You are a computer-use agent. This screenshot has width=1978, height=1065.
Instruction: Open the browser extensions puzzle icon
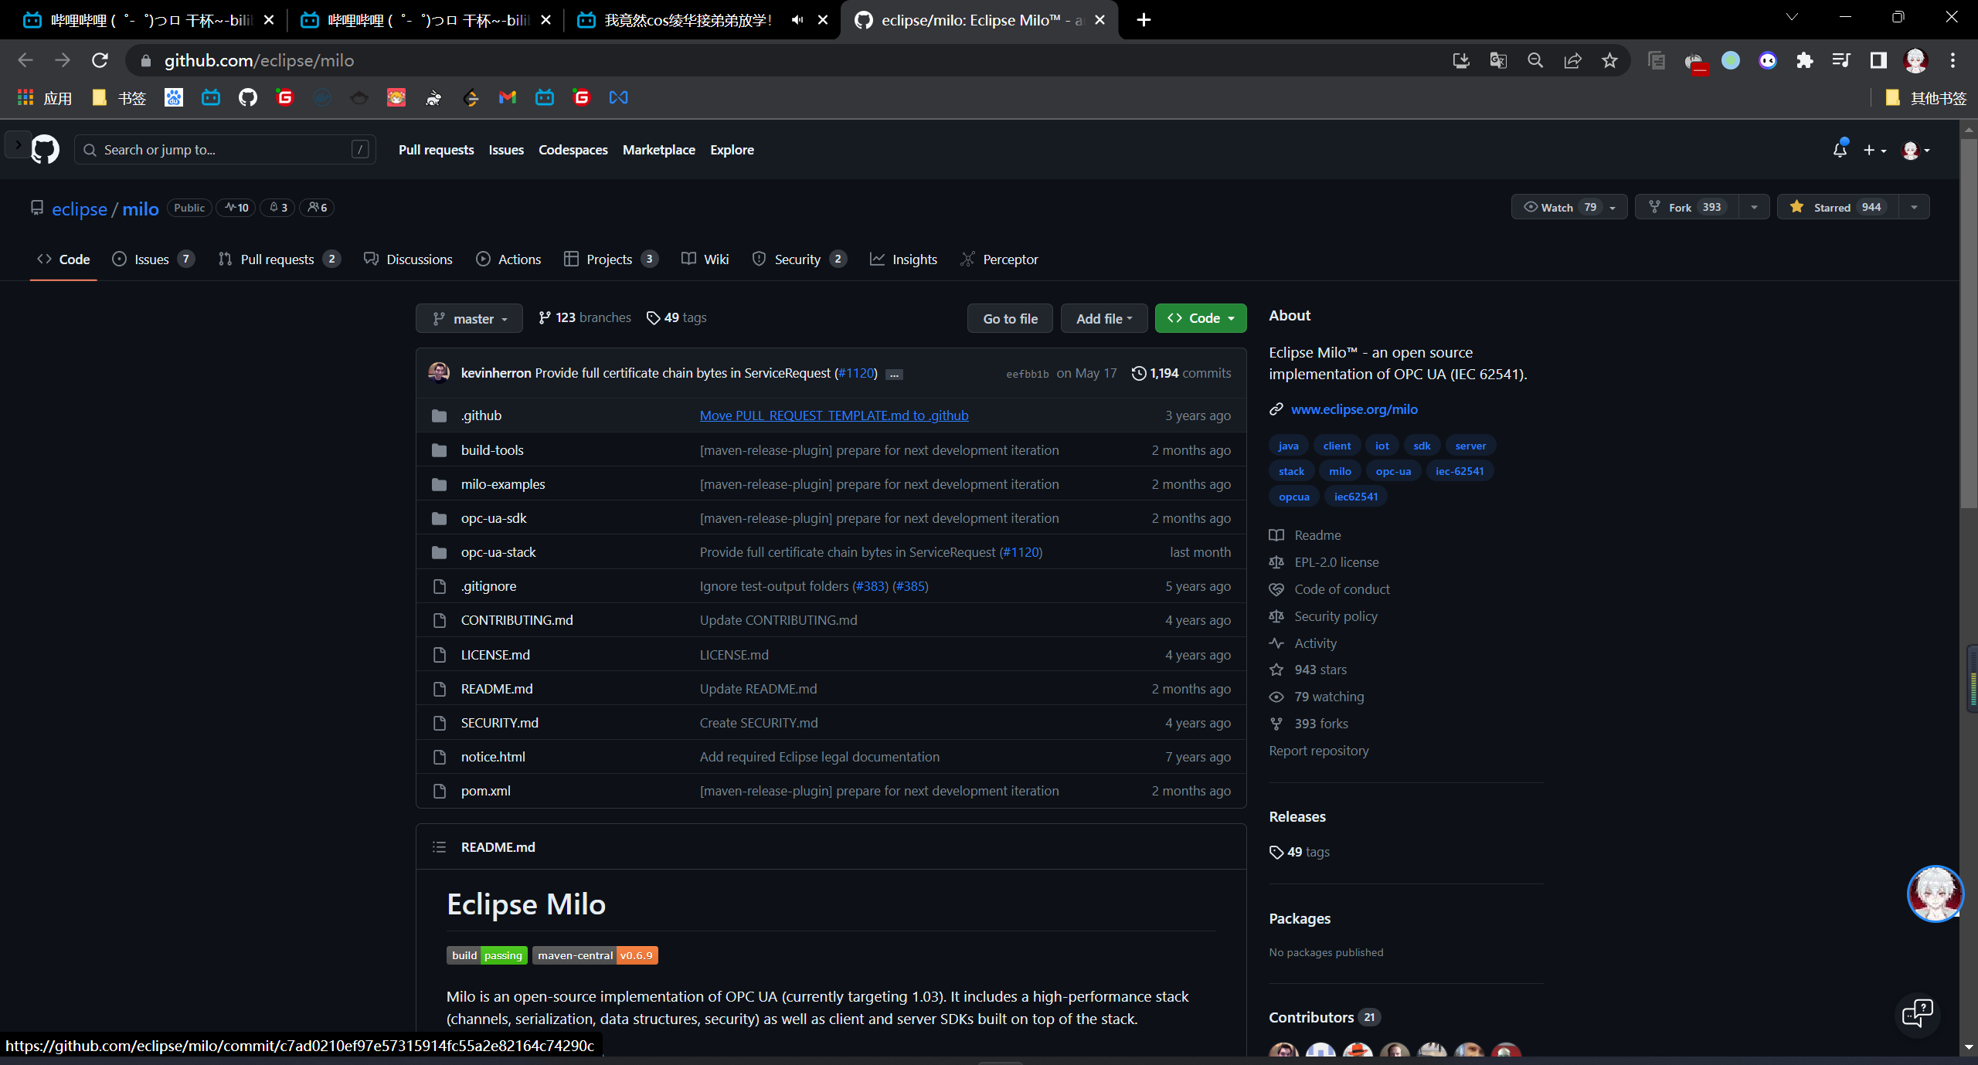pos(1804,60)
